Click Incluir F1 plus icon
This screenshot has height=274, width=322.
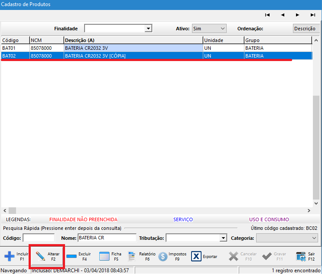click(x=10, y=256)
